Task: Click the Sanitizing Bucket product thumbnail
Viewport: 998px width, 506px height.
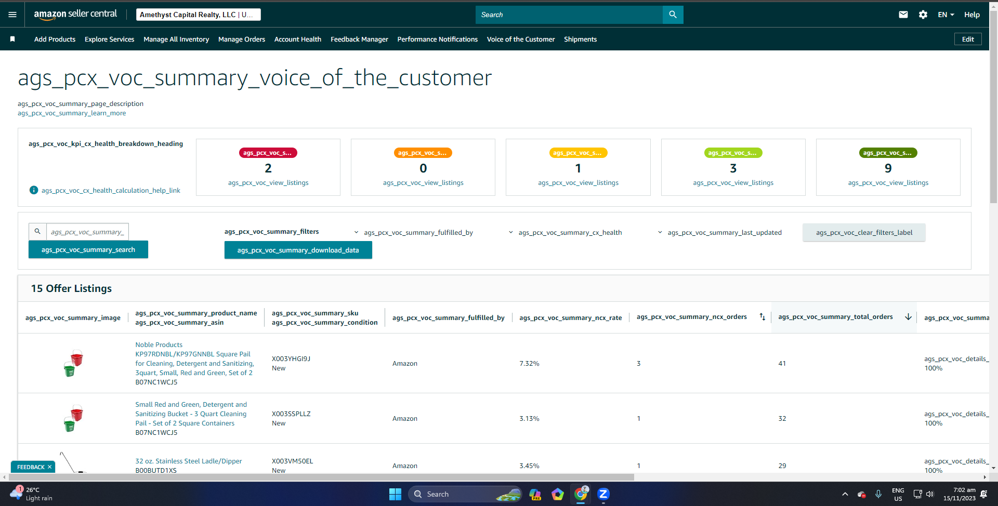Action: pos(73,418)
